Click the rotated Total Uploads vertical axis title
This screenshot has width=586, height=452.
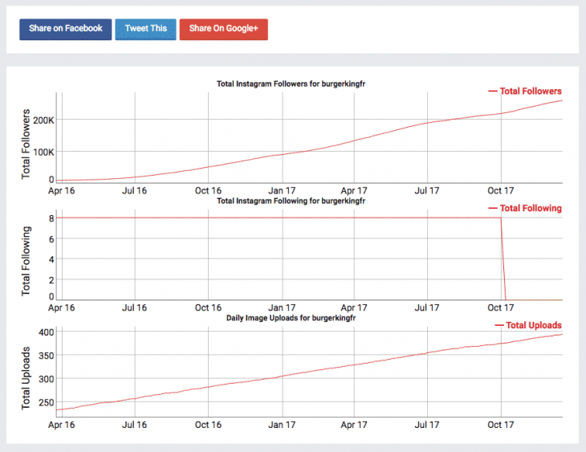click(26, 378)
